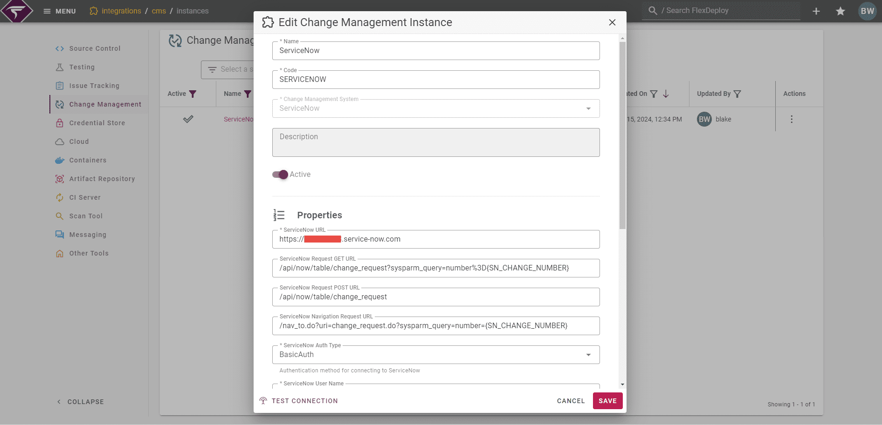Click the Containers docker icon
Viewport: 882px width, 425px height.
[x=60, y=160]
